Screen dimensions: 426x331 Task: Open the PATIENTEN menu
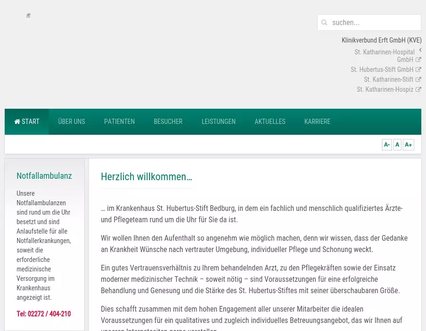point(119,122)
